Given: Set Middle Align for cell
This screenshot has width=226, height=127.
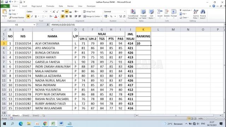Looking at the screenshot, I should pos(67,12).
